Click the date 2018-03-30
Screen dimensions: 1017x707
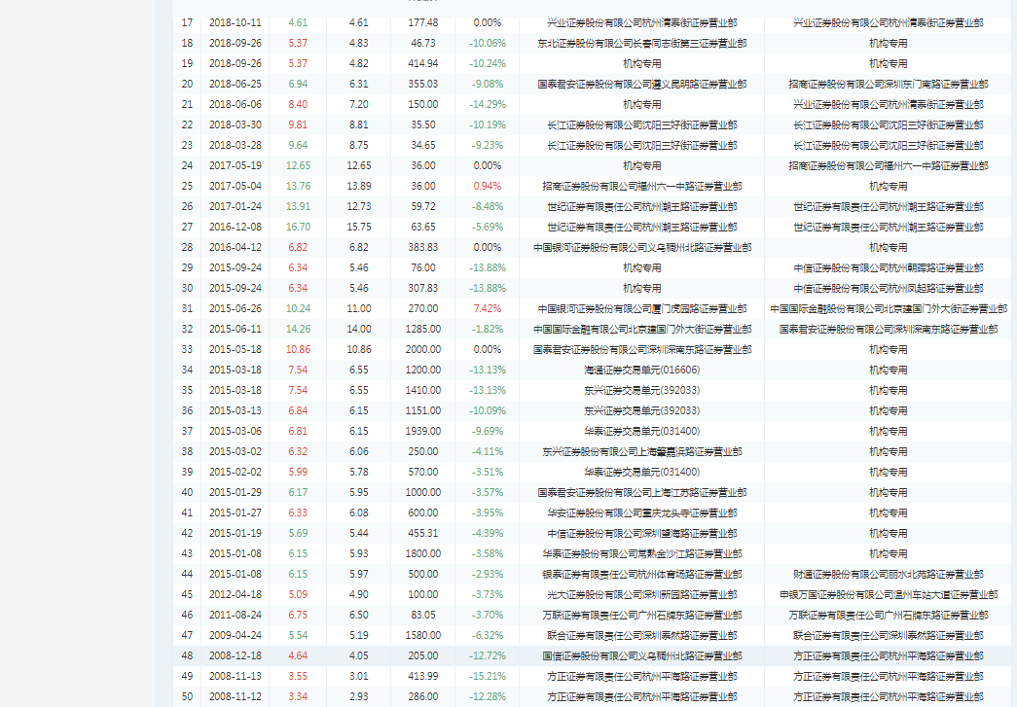pyautogui.click(x=235, y=124)
